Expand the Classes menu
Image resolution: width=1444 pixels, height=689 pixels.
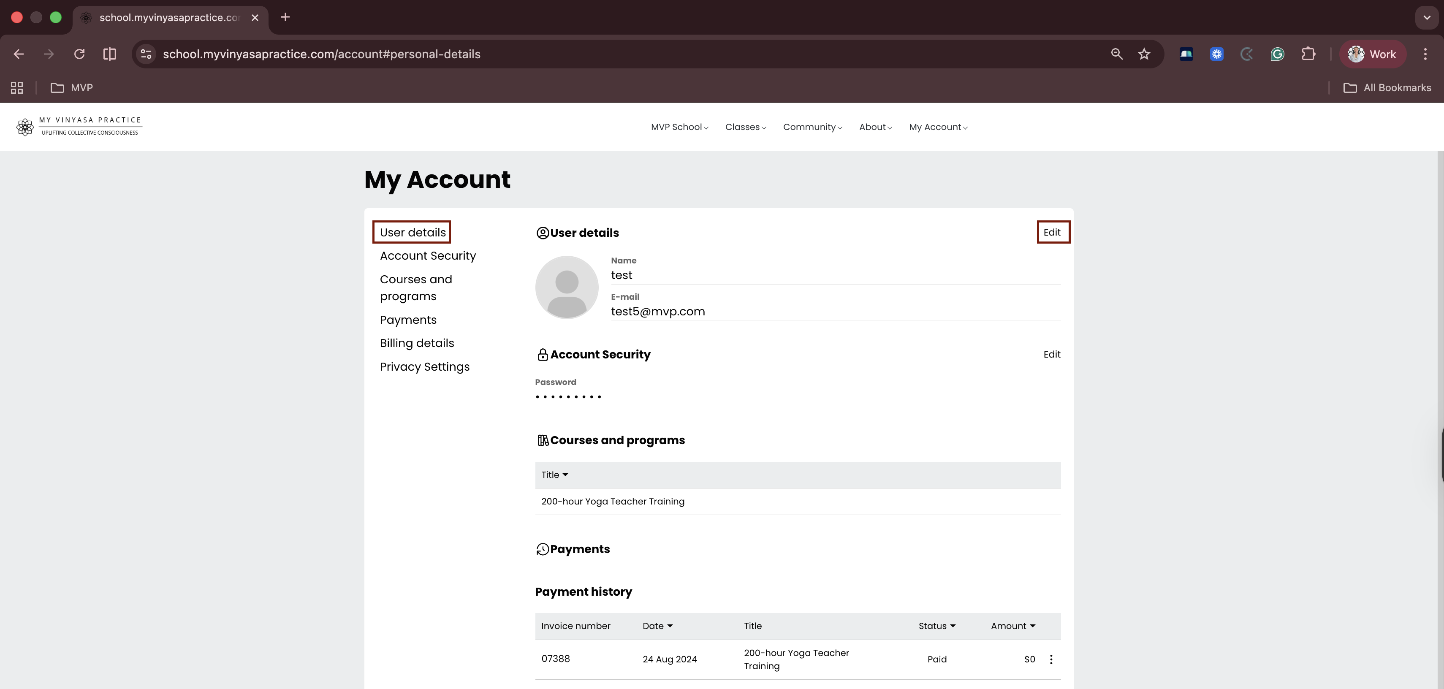click(746, 127)
